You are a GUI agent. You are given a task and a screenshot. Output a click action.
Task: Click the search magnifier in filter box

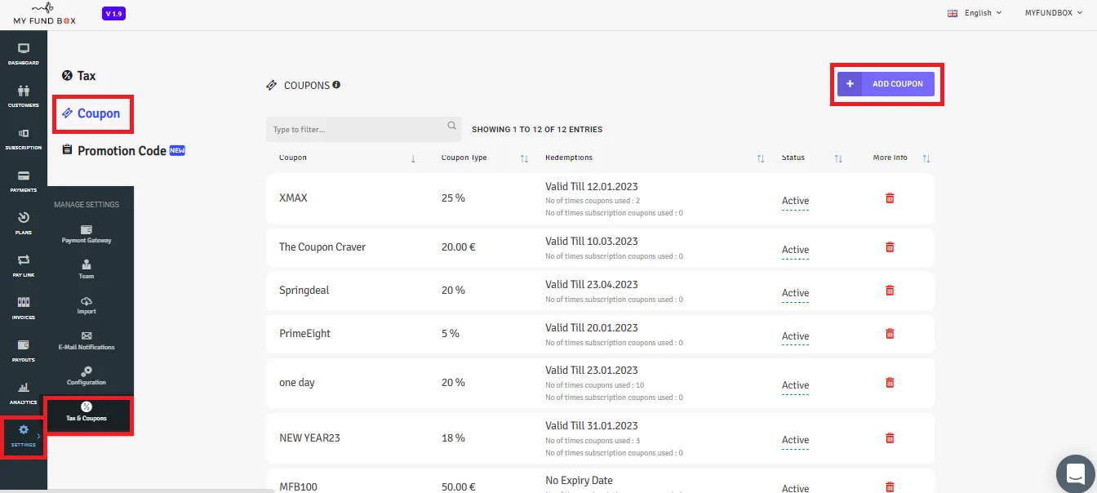pyautogui.click(x=451, y=127)
